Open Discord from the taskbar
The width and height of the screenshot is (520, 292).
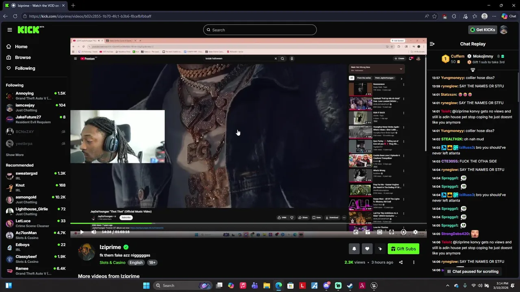[x=326, y=286]
